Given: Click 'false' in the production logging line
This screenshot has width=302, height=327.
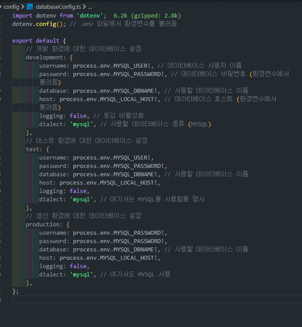Looking at the screenshot, I should click(x=78, y=266).
